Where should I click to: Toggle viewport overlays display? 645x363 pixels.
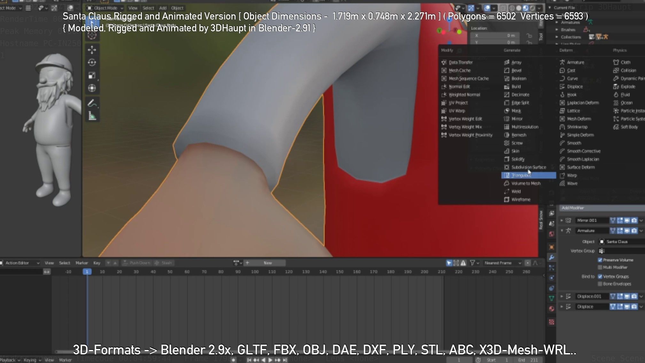(x=487, y=8)
